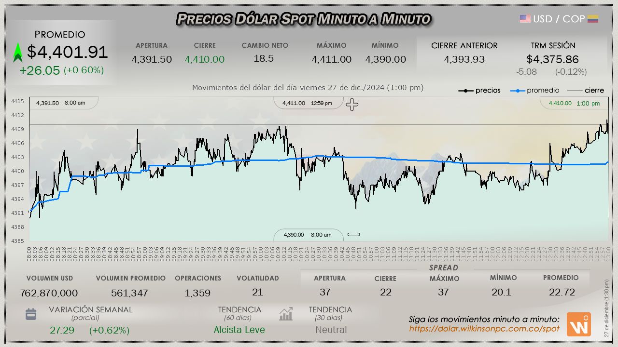The height and width of the screenshot is (347, 618).
Task: Click the orange Wilkinson W logo
Action: tap(578, 324)
